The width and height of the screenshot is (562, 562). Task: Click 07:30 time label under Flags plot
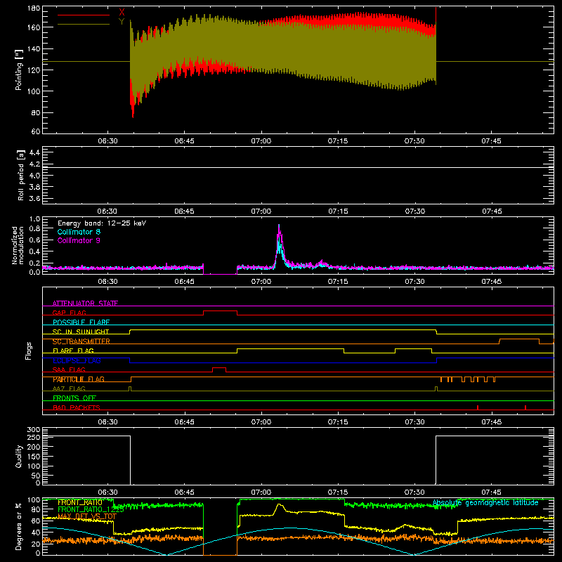414,422
